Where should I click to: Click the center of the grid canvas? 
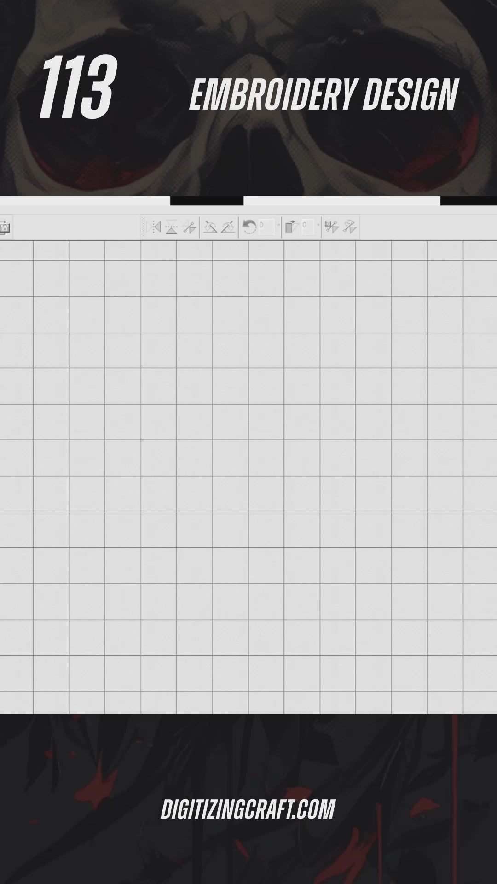[x=248, y=477]
